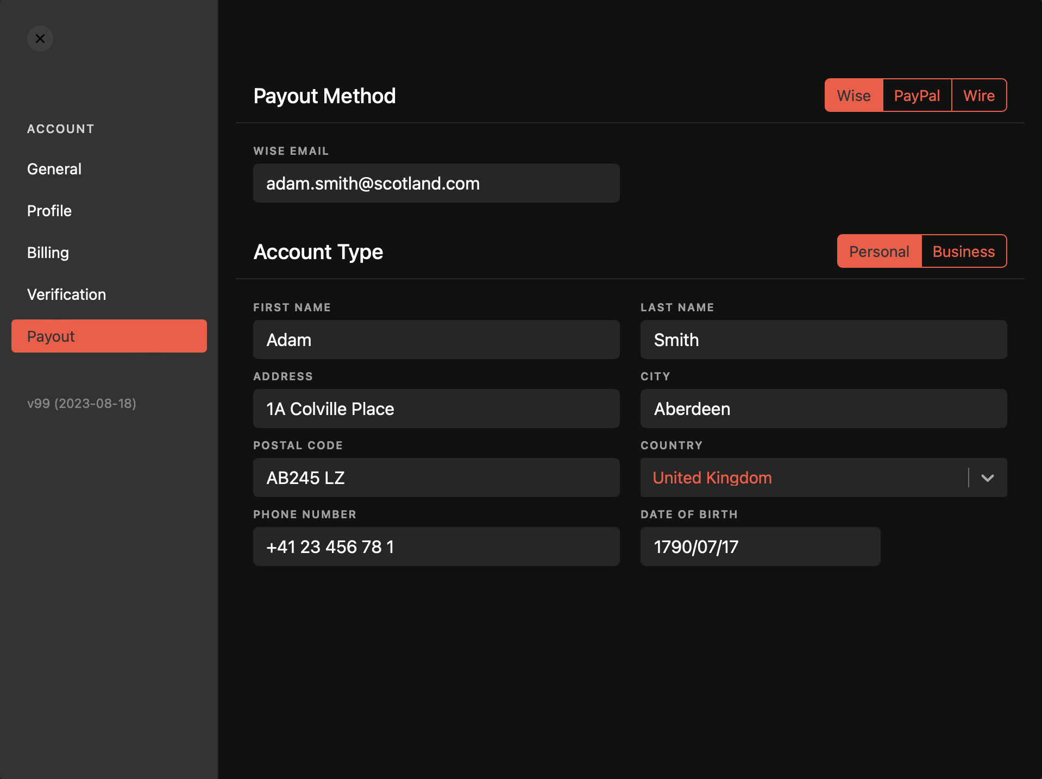Click the Wise Email input field

436,184
